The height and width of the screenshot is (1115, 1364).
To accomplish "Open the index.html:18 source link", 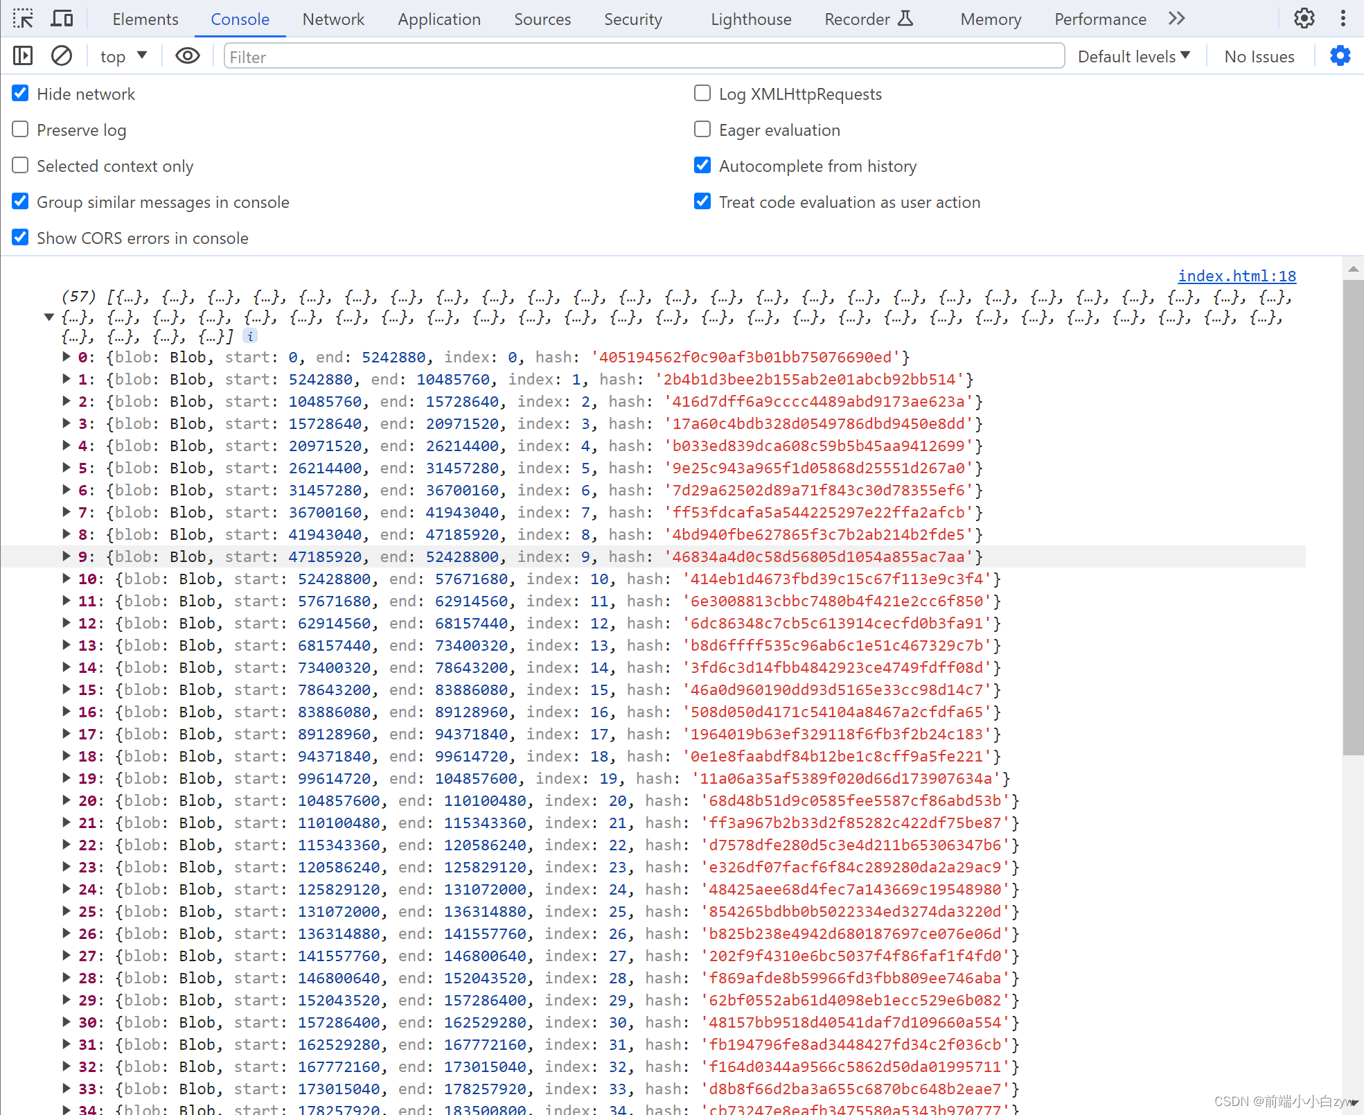I will click(1237, 276).
